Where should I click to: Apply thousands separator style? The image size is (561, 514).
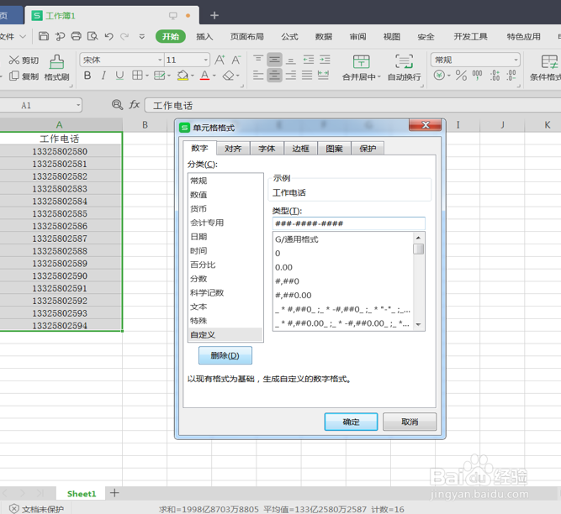[x=477, y=76]
